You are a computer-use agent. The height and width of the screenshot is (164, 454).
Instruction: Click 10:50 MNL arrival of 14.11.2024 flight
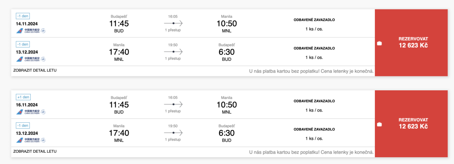click(x=227, y=24)
